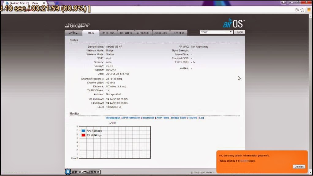
Task: Open the Bridge Table link
Action: (x=179, y=118)
